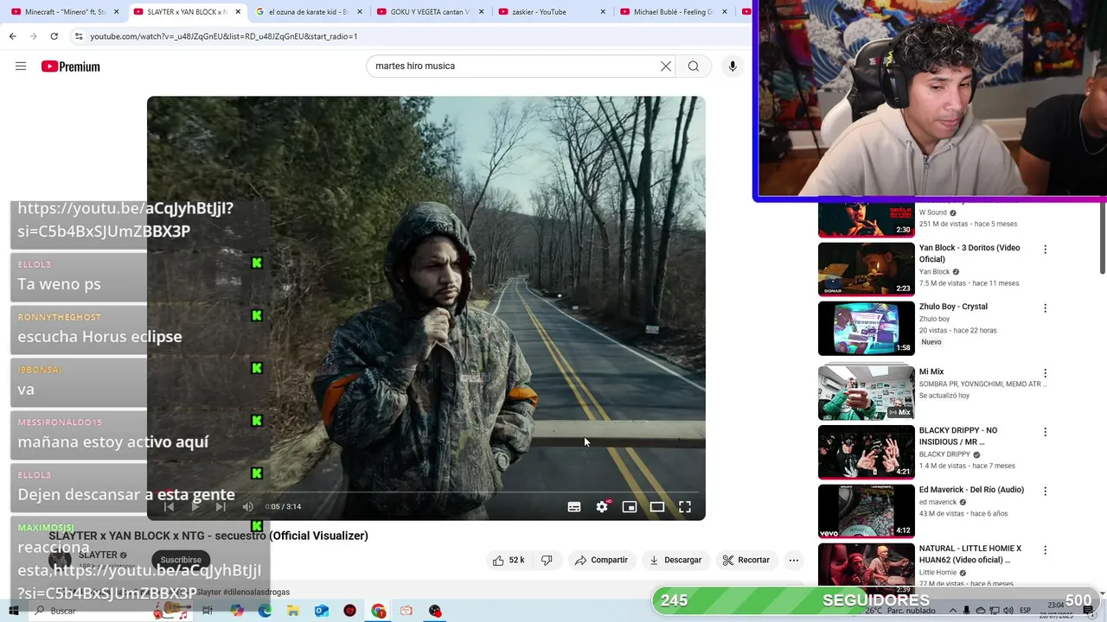This screenshot has width=1107, height=622.
Task: Seek on the video progress bar
Action: 426,492
